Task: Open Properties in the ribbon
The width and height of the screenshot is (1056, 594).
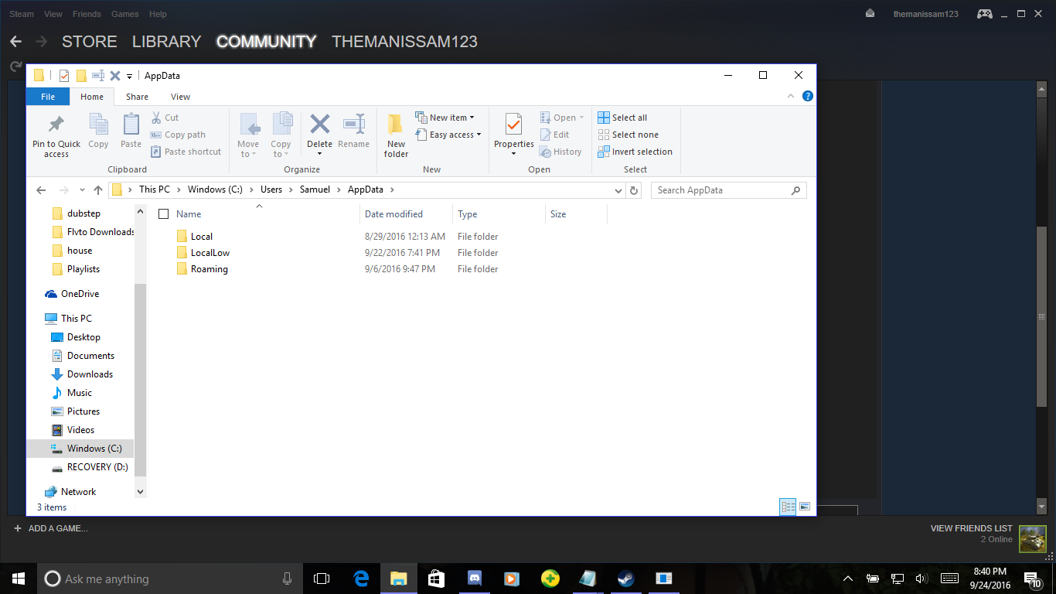Action: 514,135
